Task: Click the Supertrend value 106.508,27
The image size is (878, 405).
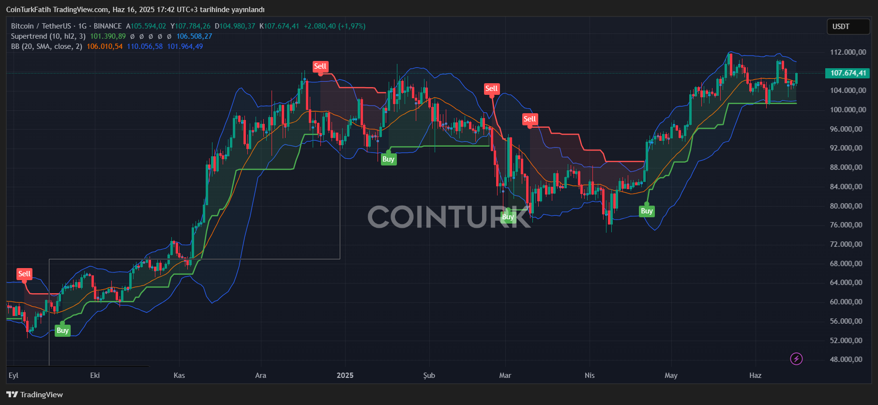Action: coord(194,36)
